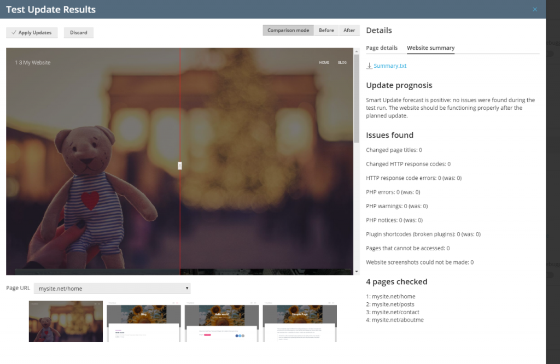The image size is (560, 364).
Task: Open the Summary.txt link
Action: (x=390, y=65)
